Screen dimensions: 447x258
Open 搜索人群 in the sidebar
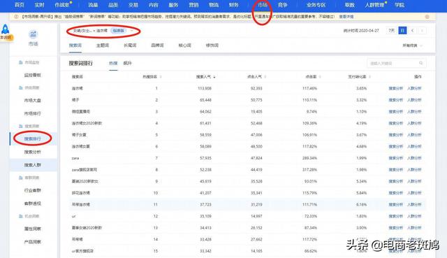pos(33,165)
